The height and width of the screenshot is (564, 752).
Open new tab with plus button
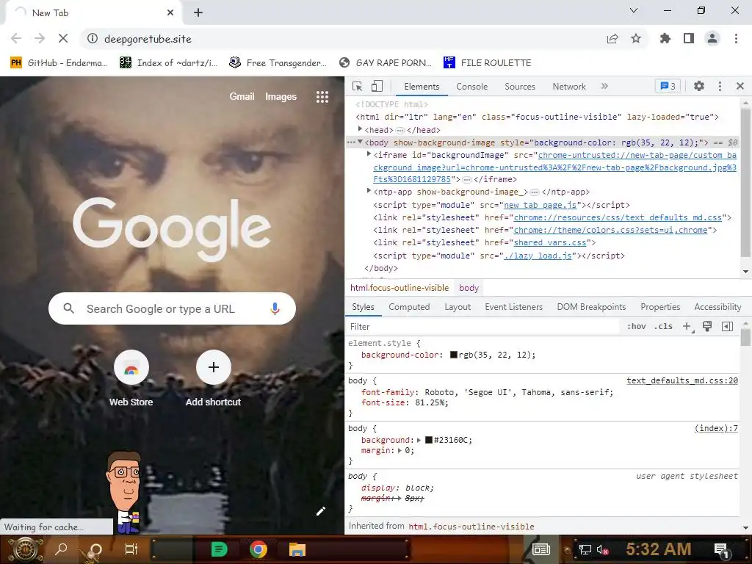pyautogui.click(x=198, y=12)
